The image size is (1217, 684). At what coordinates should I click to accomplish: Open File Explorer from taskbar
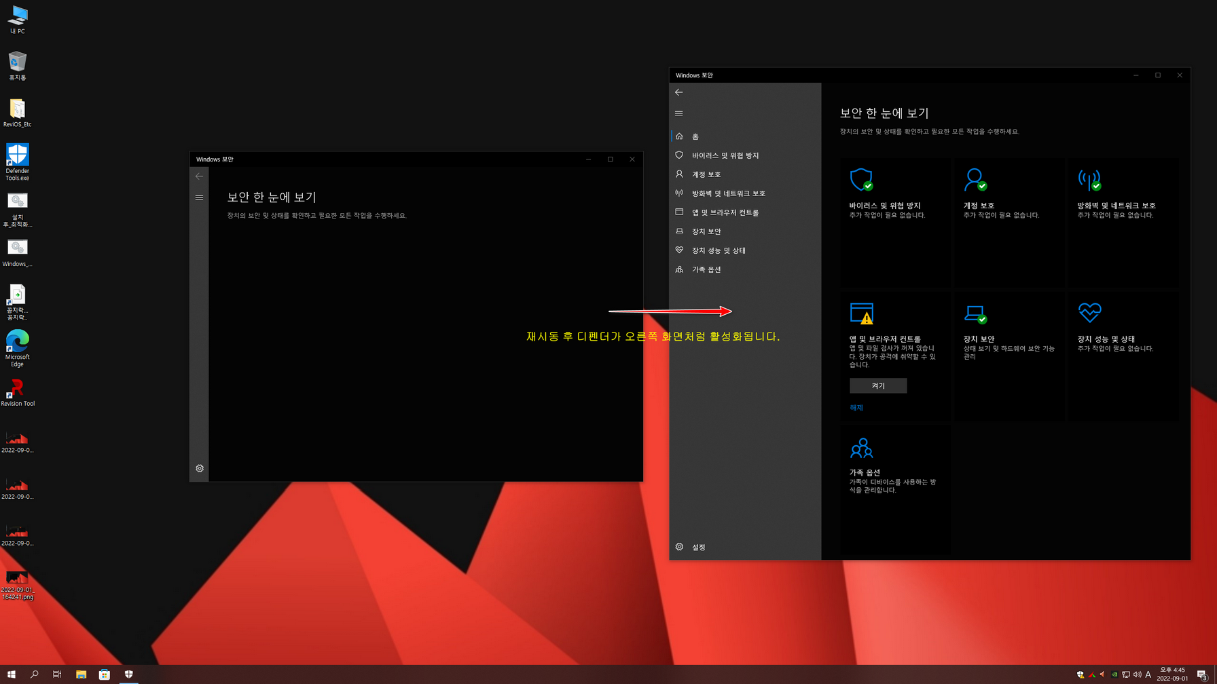click(81, 674)
